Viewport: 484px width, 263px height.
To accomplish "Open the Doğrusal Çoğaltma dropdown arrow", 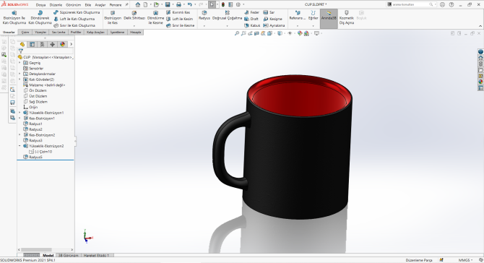I will point(227,26).
